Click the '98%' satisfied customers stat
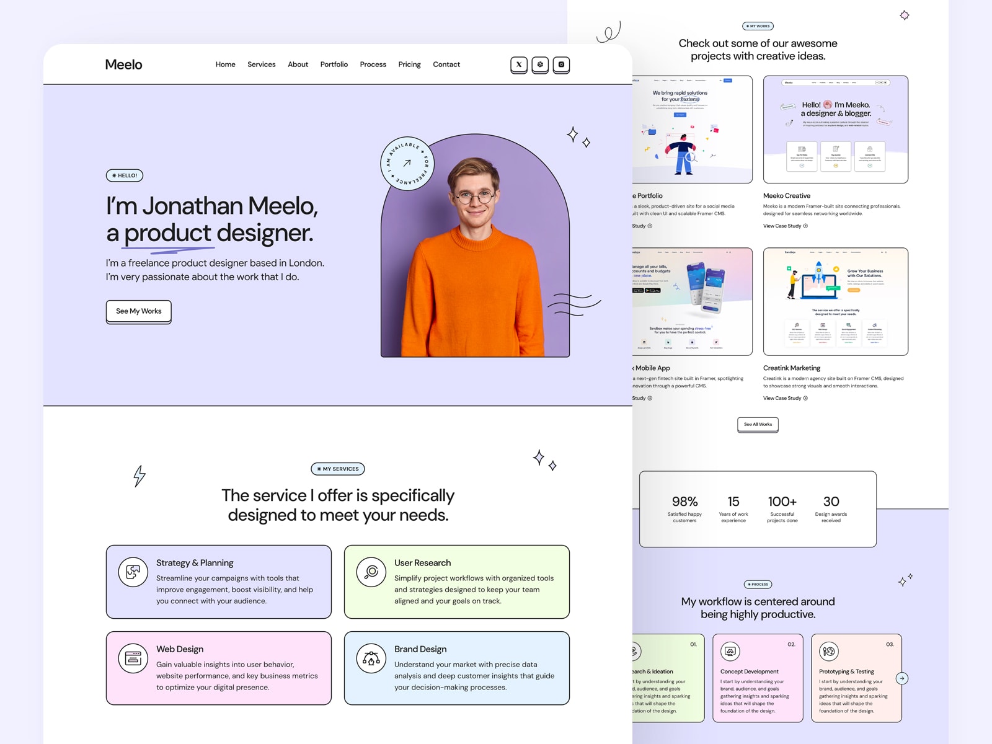 (x=684, y=502)
